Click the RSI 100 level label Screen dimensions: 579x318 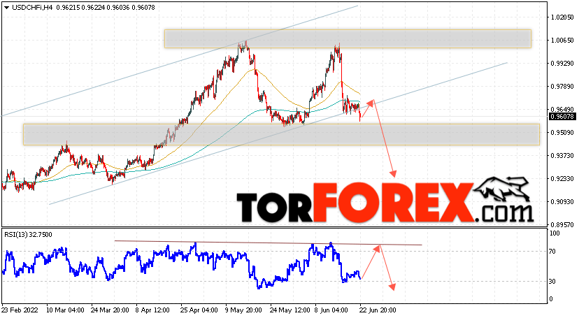click(555, 233)
